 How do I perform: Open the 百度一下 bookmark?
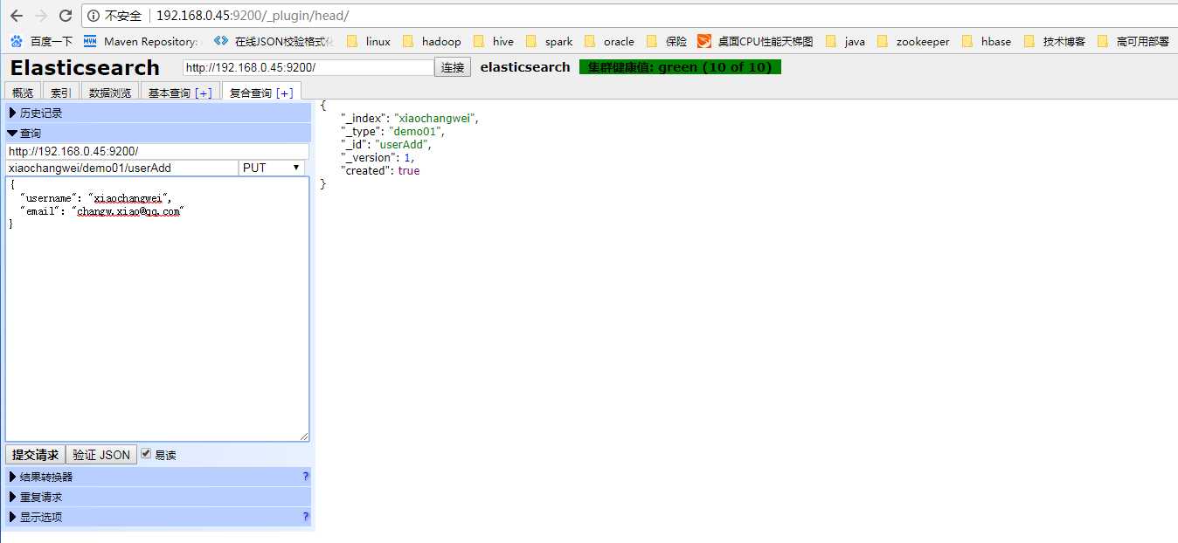click(x=42, y=41)
